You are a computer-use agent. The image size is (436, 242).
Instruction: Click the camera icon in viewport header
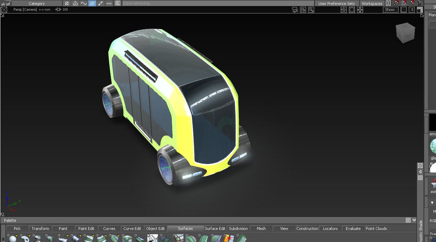click(295, 10)
